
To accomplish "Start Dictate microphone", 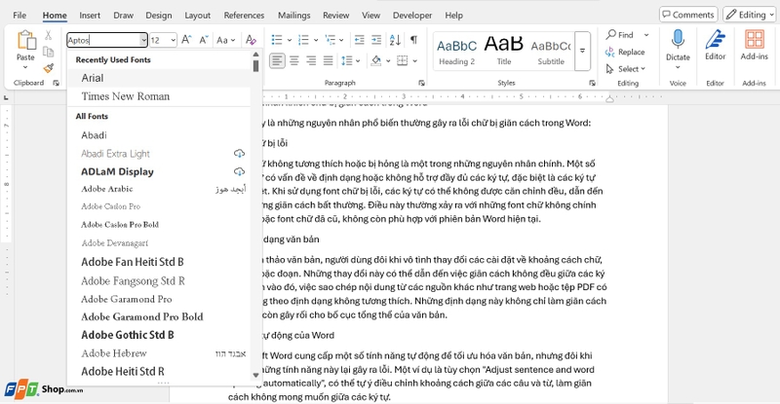I will (x=678, y=39).
